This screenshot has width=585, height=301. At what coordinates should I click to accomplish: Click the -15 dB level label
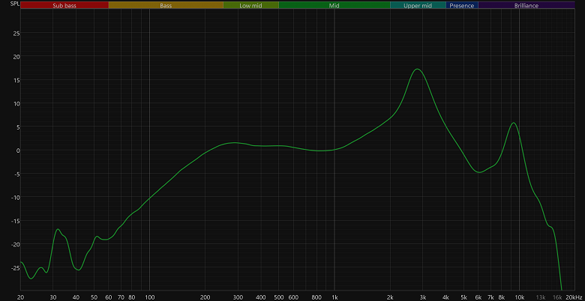pos(16,221)
